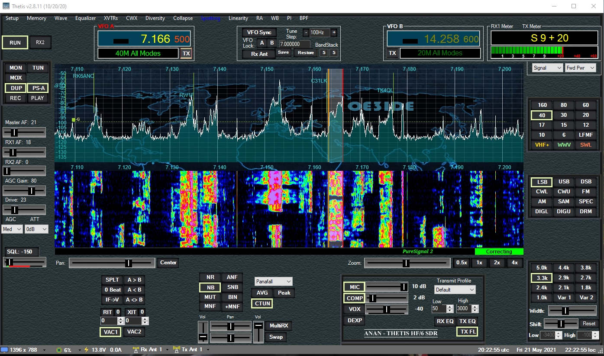604x356 pixels.
Task: Toggle PS-A PureSignal button
Action: coord(38,88)
